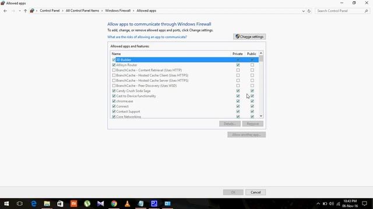Click the Change settings button

pyautogui.click(x=249, y=37)
